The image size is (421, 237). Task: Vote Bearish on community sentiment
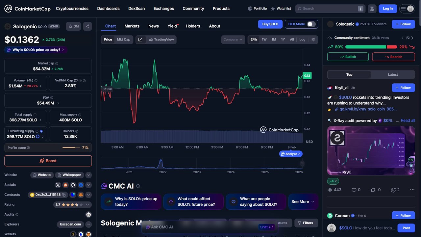point(393,57)
